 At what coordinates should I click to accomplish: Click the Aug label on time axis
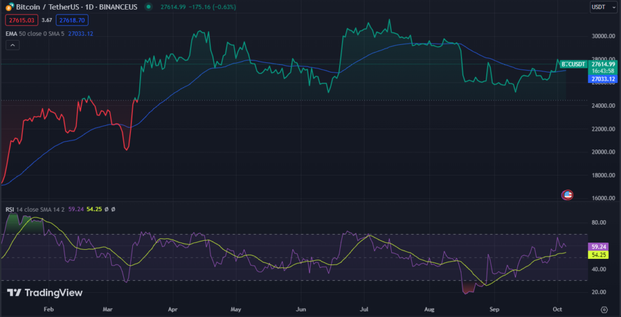pyautogui.click(x=429, y=309)
